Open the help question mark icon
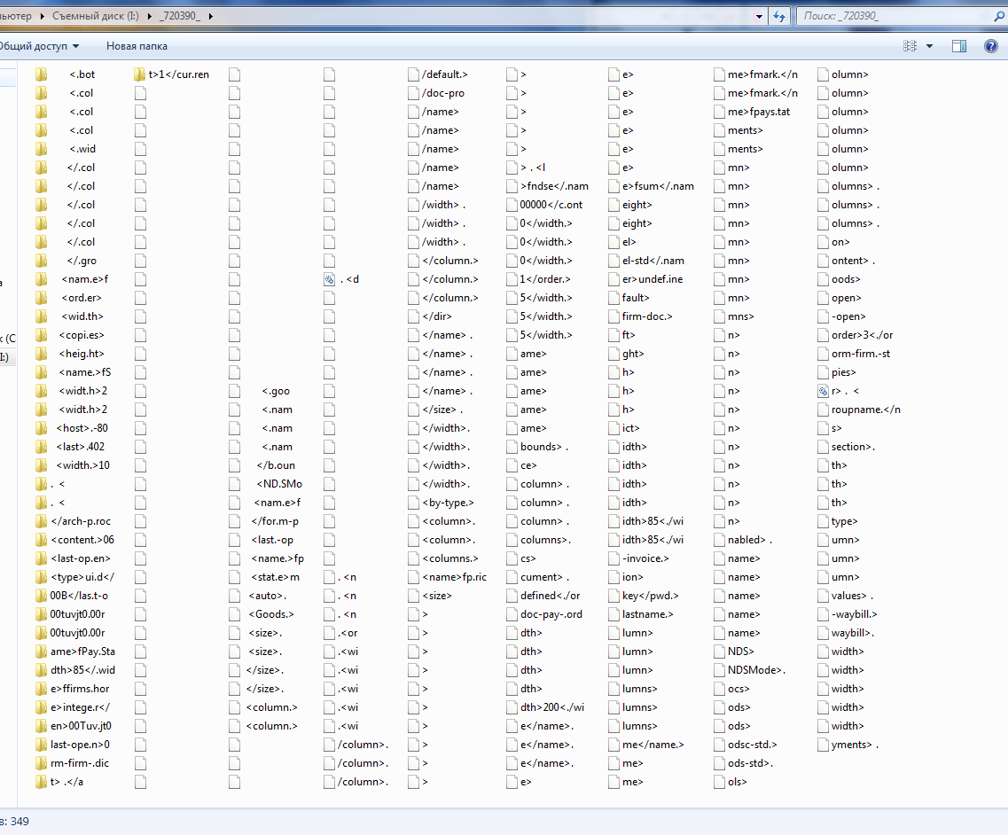This screenshot has height=835, width=1008. pyautogui.click(x=990, y=45)
